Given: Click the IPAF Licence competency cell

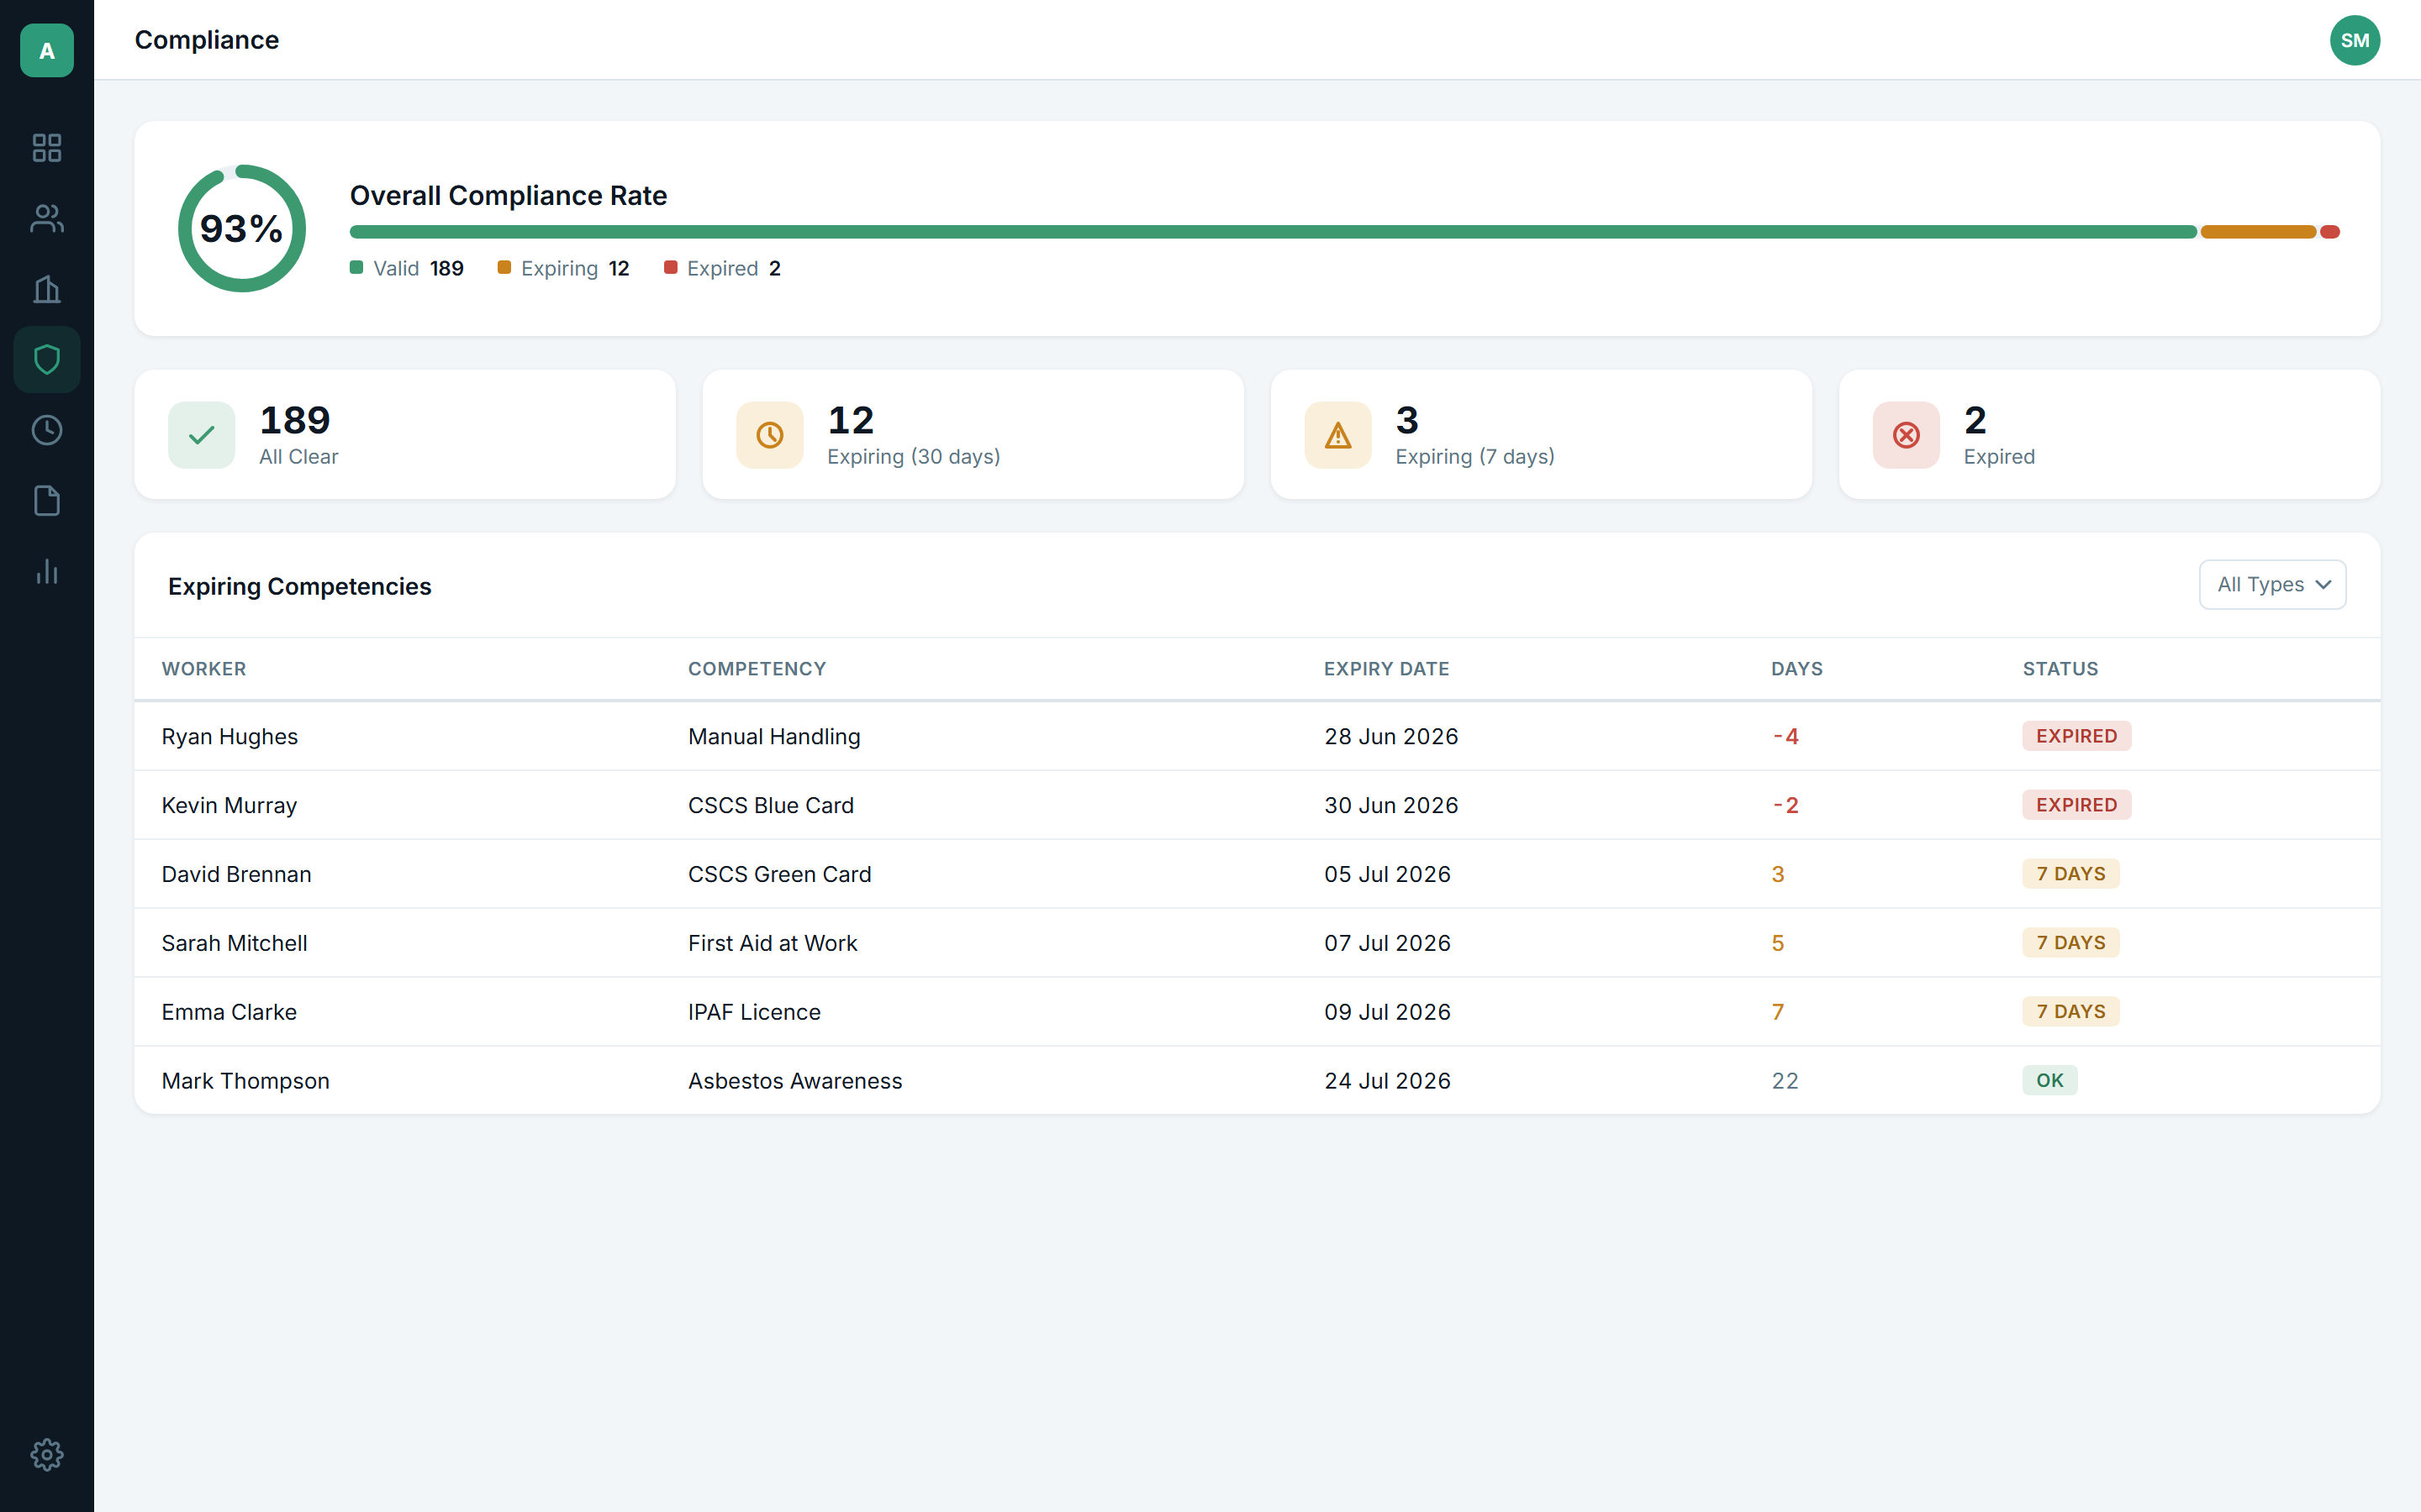Looking at the screenshot, I should coord(754,1012).
